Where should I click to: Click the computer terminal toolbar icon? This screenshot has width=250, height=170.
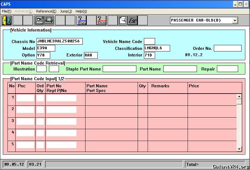[x=39, y=20]
